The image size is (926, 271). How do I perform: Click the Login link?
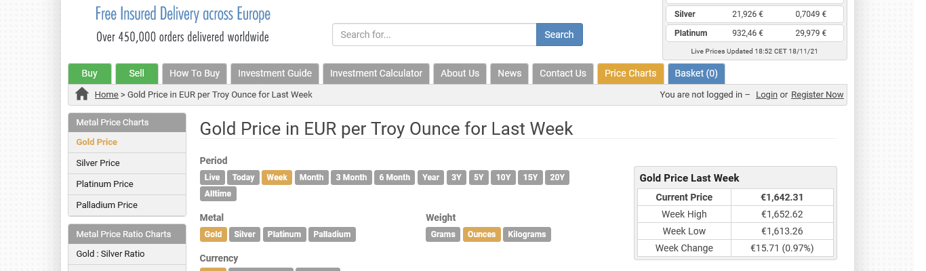766,95
